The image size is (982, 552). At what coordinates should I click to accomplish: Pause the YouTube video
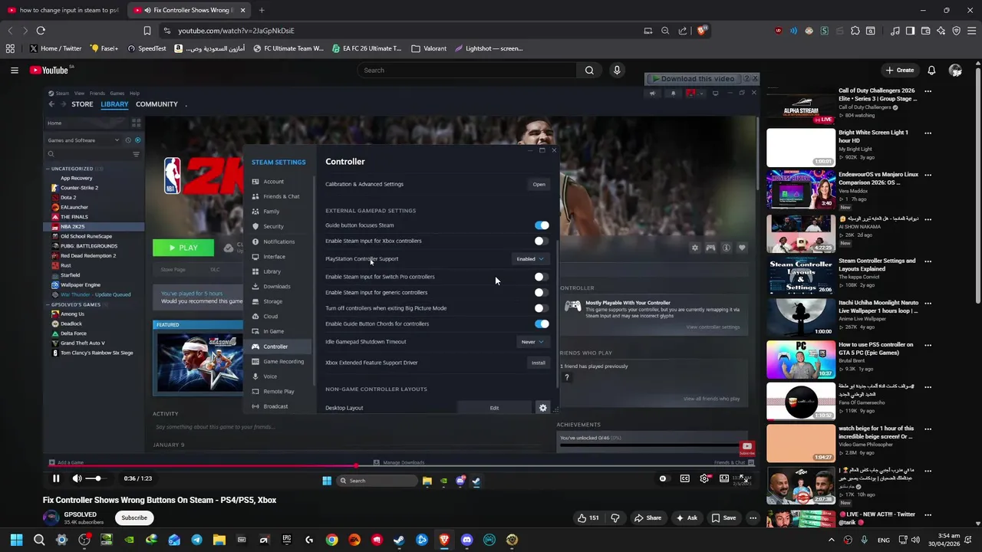[56, 478]
